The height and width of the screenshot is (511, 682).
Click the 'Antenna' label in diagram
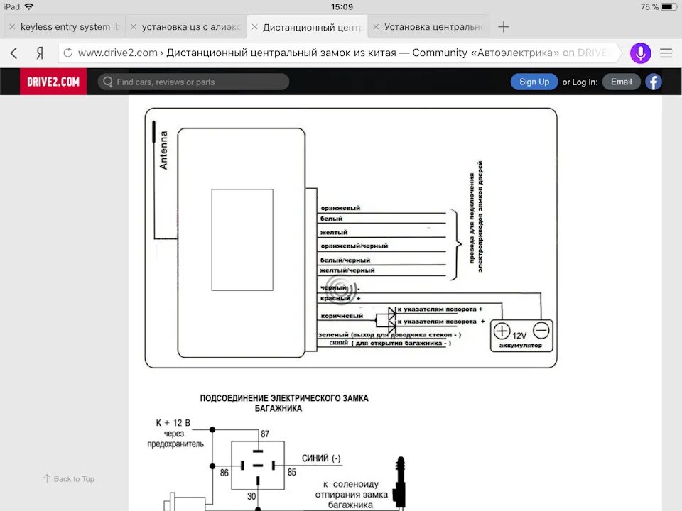(x=163, y=150)
